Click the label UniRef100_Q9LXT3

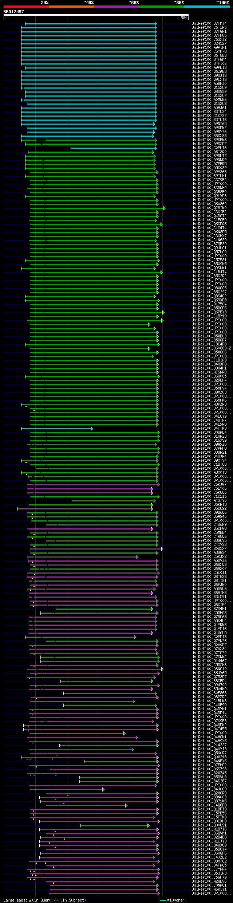(209, 79)
